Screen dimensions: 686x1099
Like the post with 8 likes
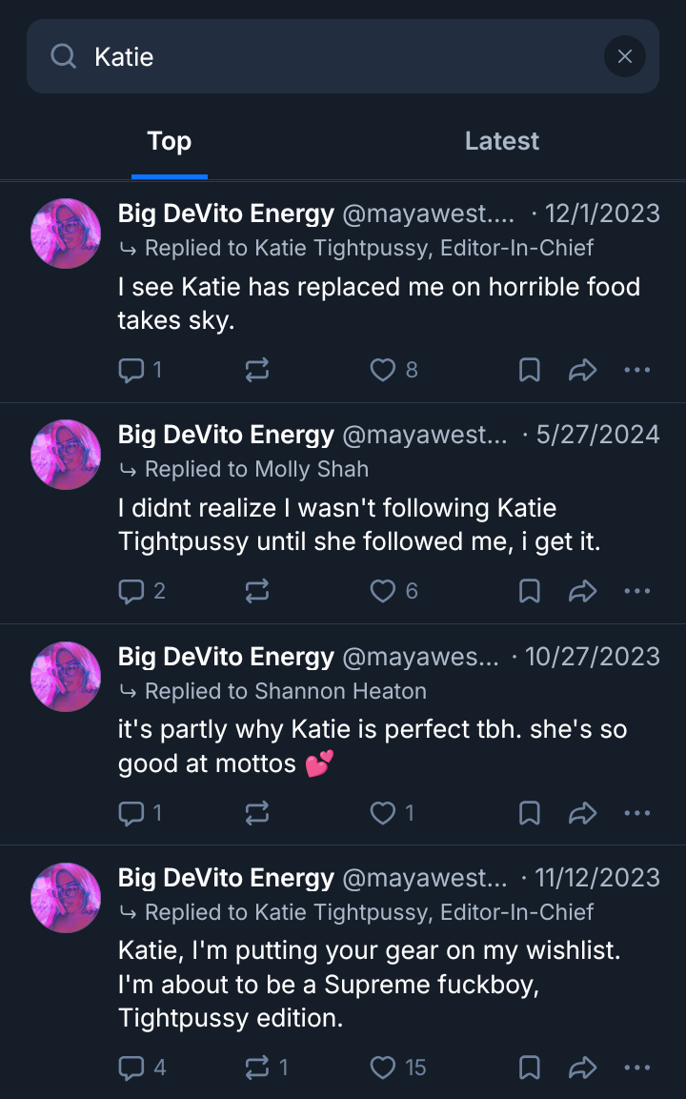click(383, 370)
